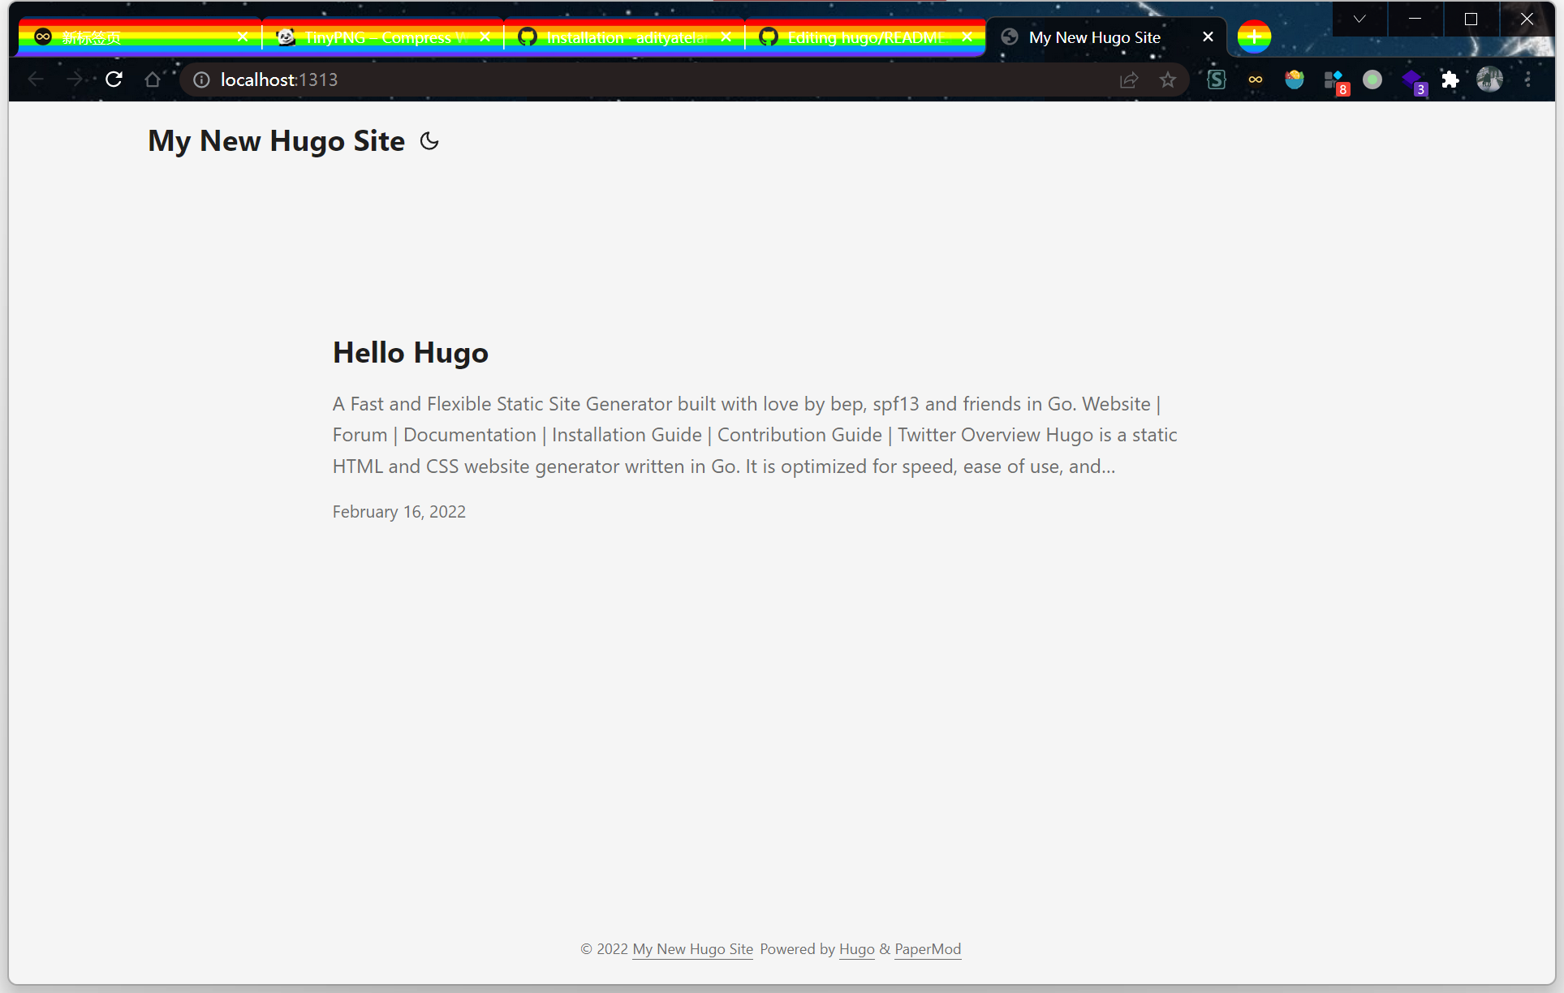View site information icon in address bar

pos(201,80)
